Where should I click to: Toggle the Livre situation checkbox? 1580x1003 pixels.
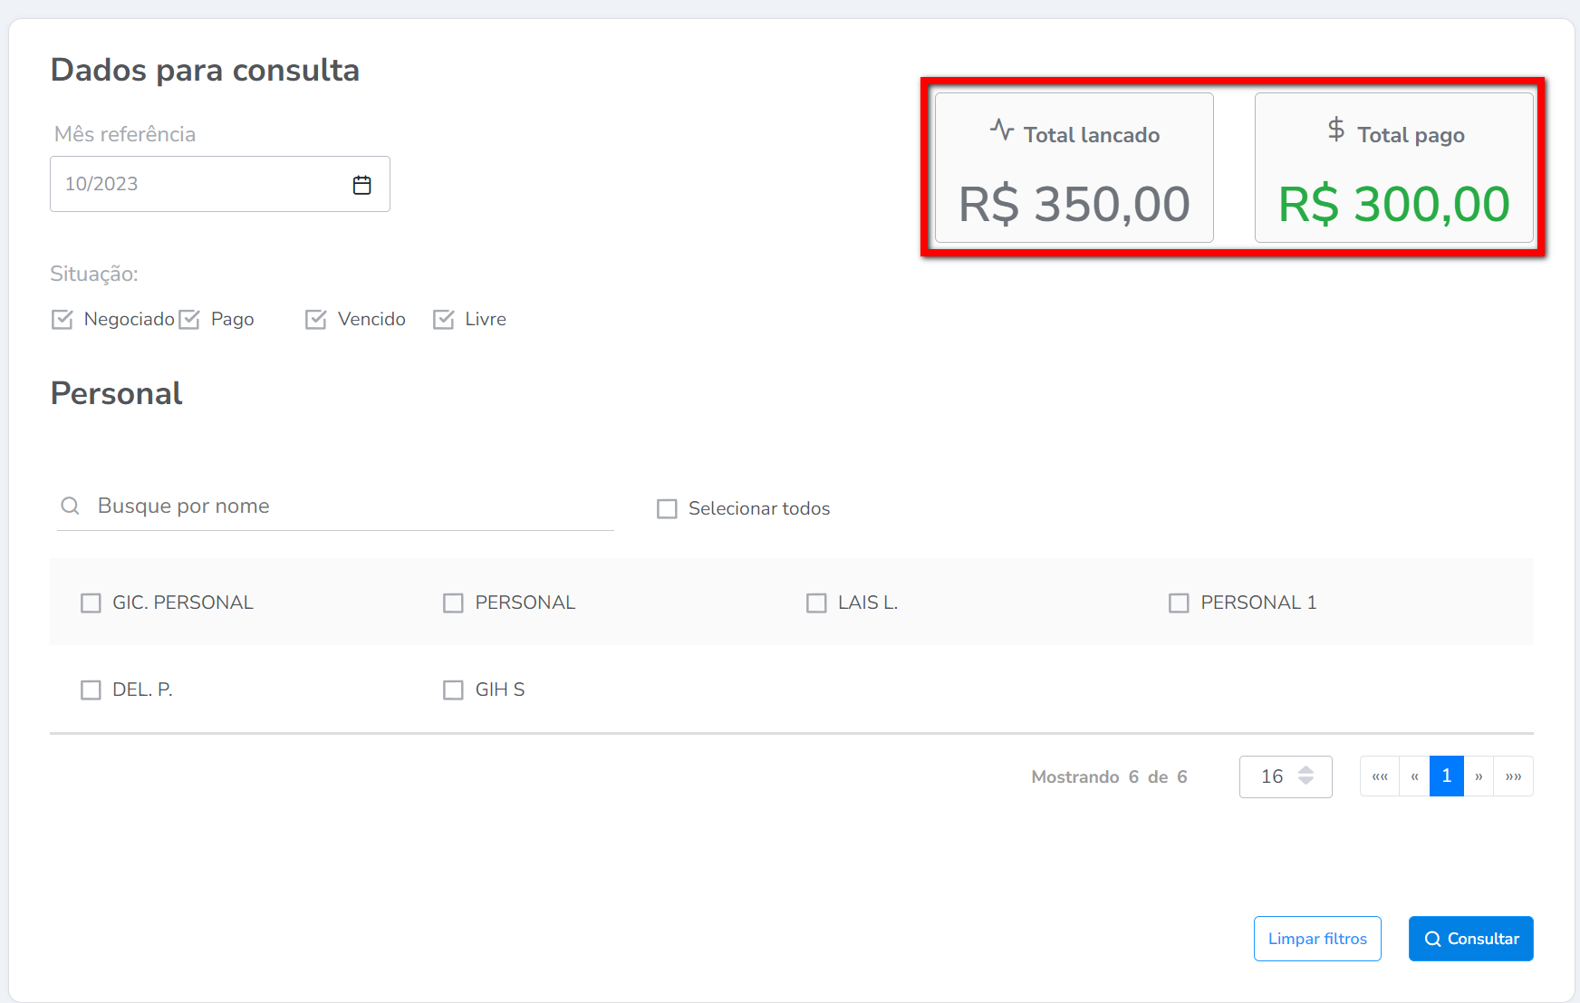(444, 320)
